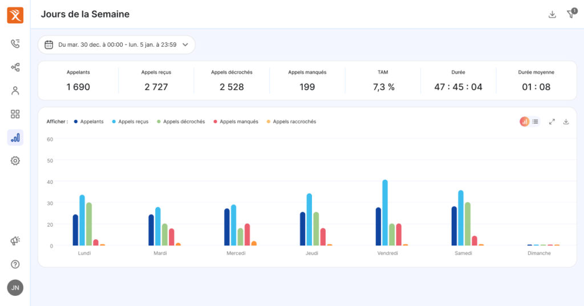Viewport: 584px width, 306px height.
Task: Open the statistics bar chart icon
Action: (15, 138)
